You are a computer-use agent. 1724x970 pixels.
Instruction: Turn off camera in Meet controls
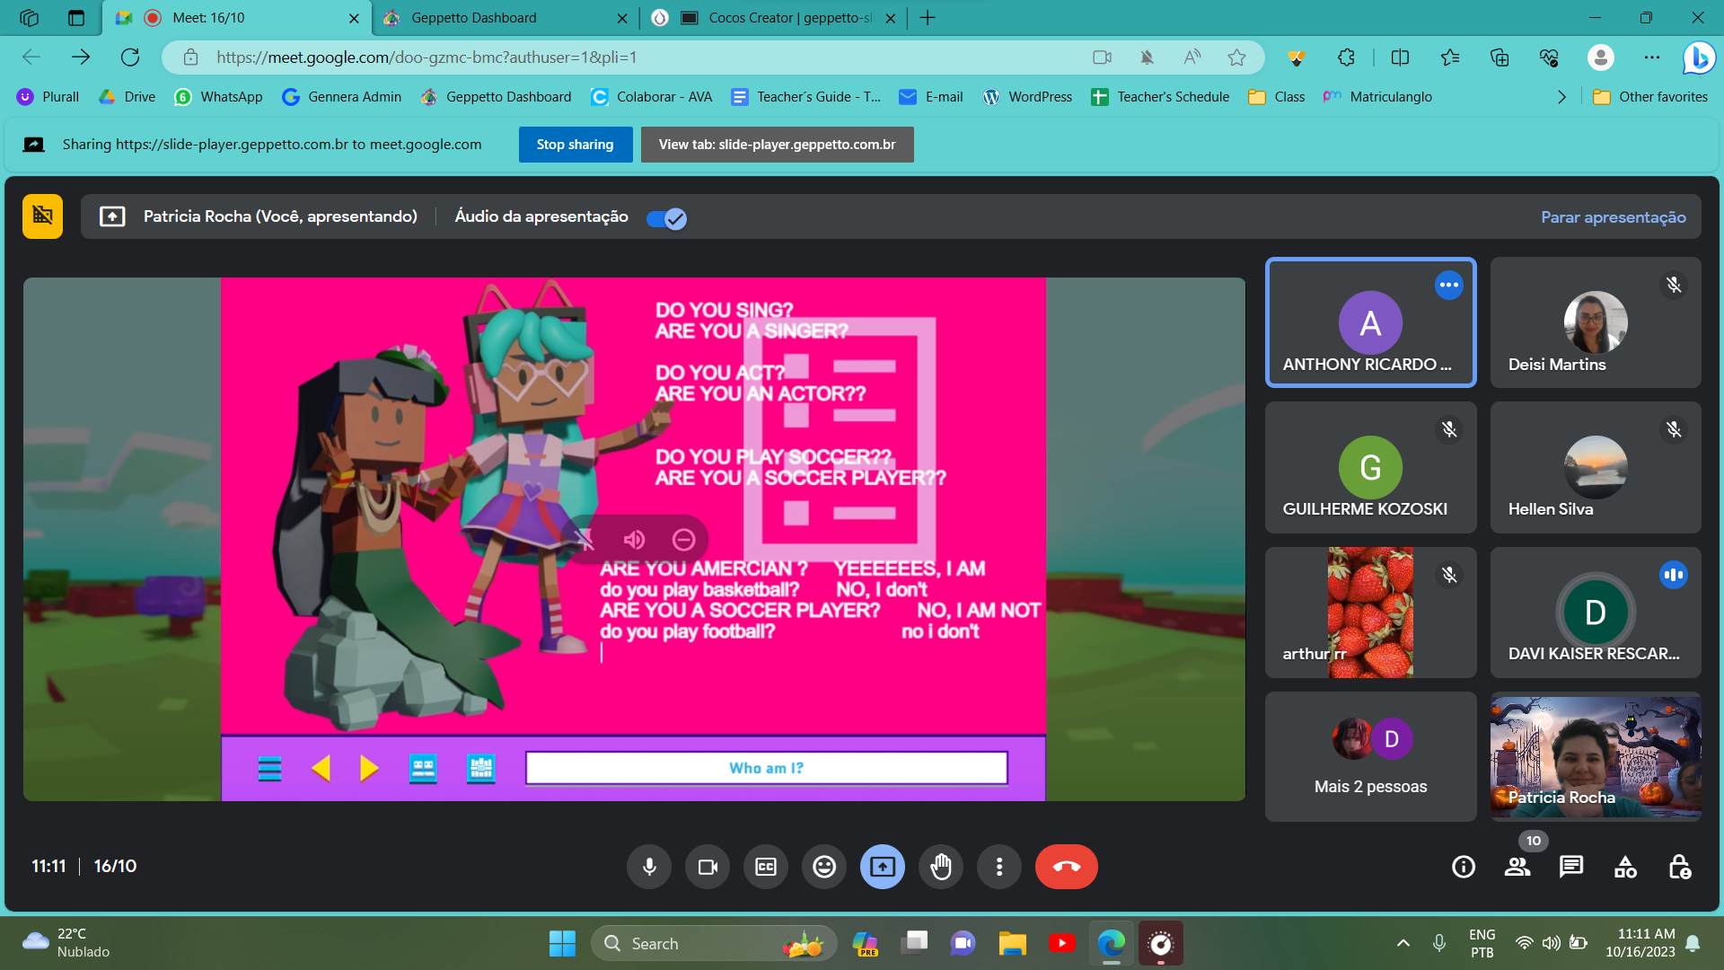(708, 867)
